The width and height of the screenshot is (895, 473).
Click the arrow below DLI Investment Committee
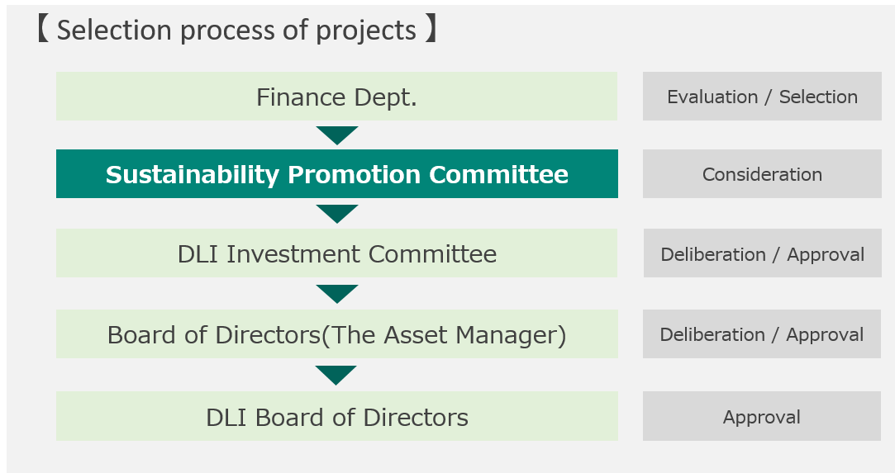tap(337, 294)
